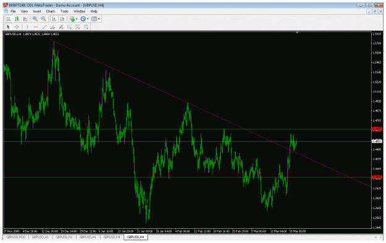This screenshot has height=243, width=386.
Task: Select the diagonal trendline drawing tool
Action: pos(44,27)
